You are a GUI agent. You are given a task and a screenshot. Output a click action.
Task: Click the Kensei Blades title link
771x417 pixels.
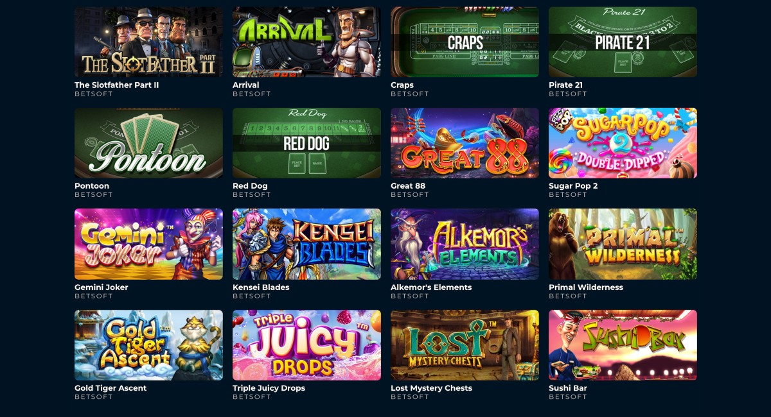coord(261,287)
